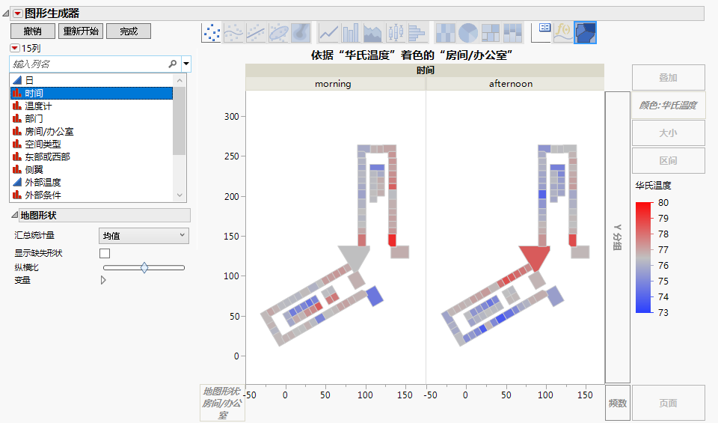Click the 华氏温度 legend title
The height and width of the screenshot is (423, 718).
tap(653, 186)
